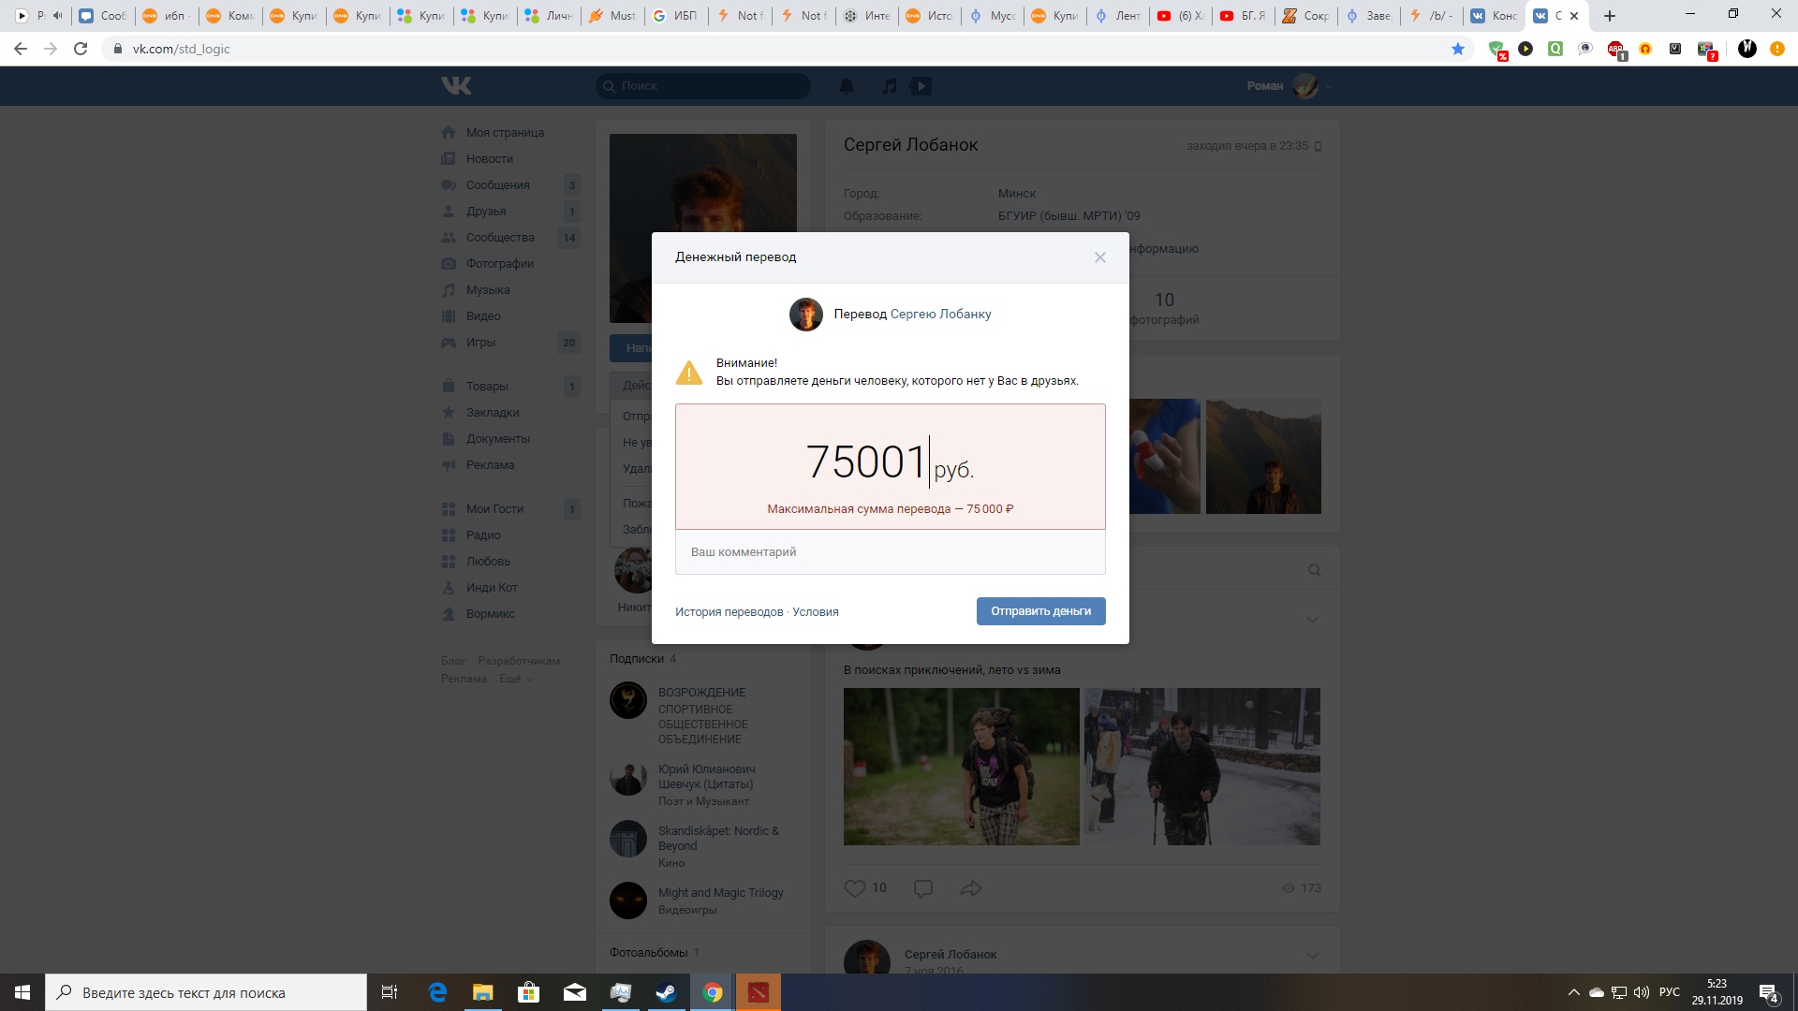Open the Подписки section header
This screenshot has width=1798, height=1011.
pyautogui.click(x=637, y=659)
